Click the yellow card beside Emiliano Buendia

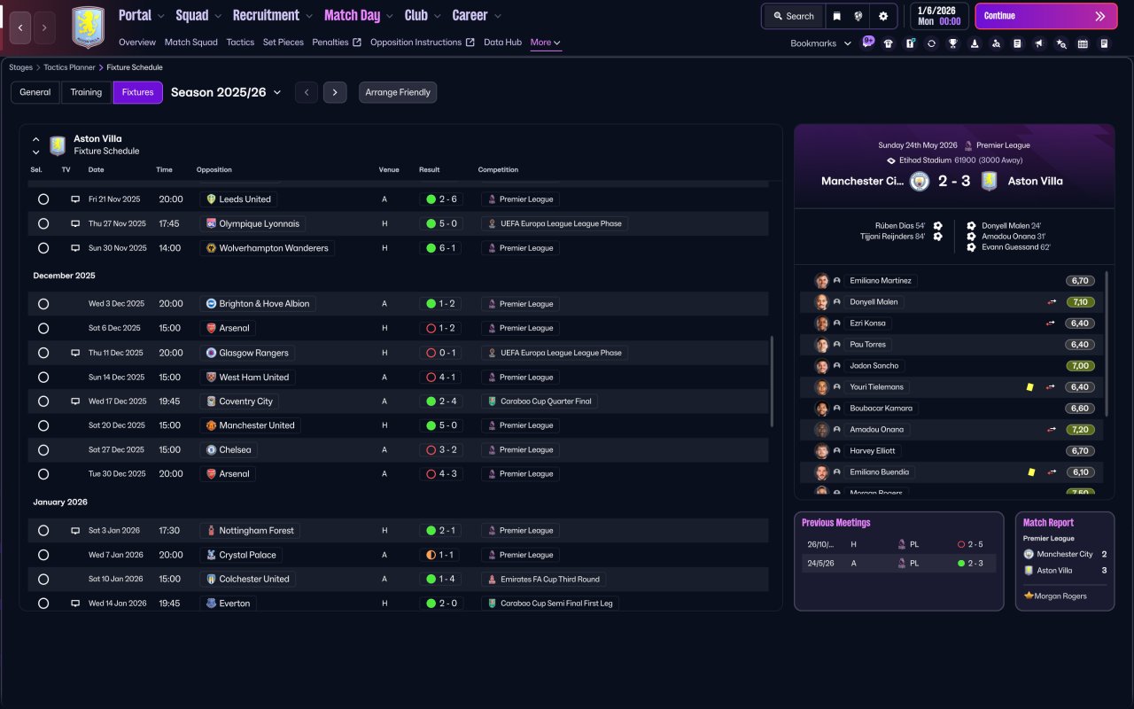pos(1030,472)
